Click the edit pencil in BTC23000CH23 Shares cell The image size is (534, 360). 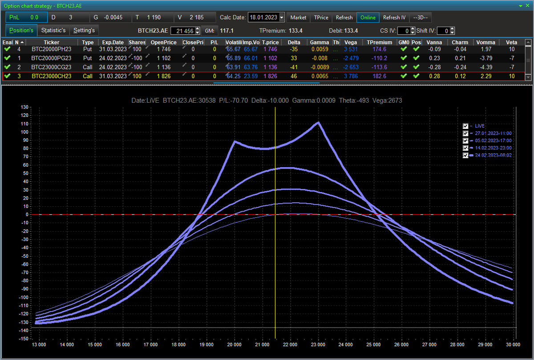click(x=131, y=74)
